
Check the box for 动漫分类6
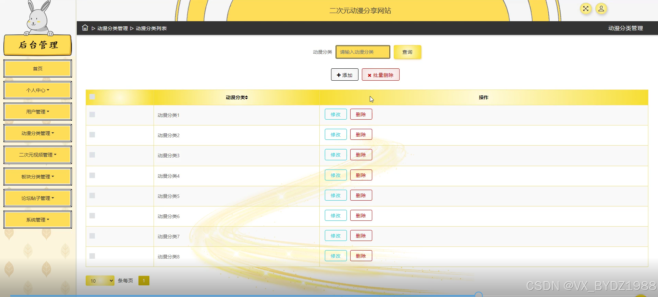pyautogui.click(x=92, y=216)
